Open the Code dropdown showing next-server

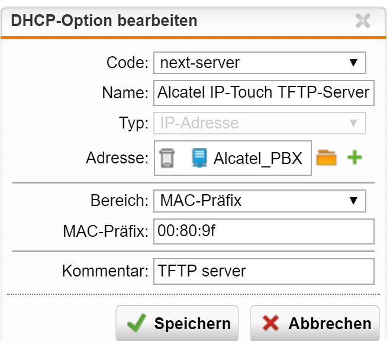[x=260, y=63]
